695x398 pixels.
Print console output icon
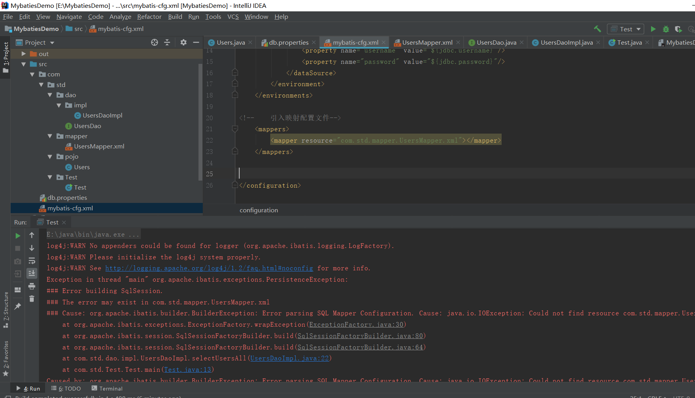coord(32,286)
